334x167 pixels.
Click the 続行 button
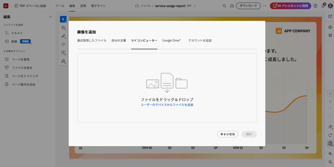tap(249, 134)
